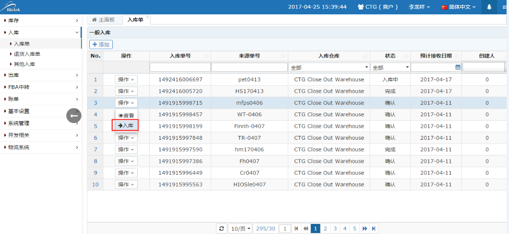Open the 10/页 page size dropdown

(x=240, y=229)
